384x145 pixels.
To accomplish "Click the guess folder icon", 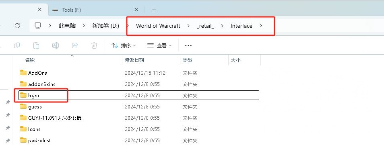I will [x=23, y=106].
